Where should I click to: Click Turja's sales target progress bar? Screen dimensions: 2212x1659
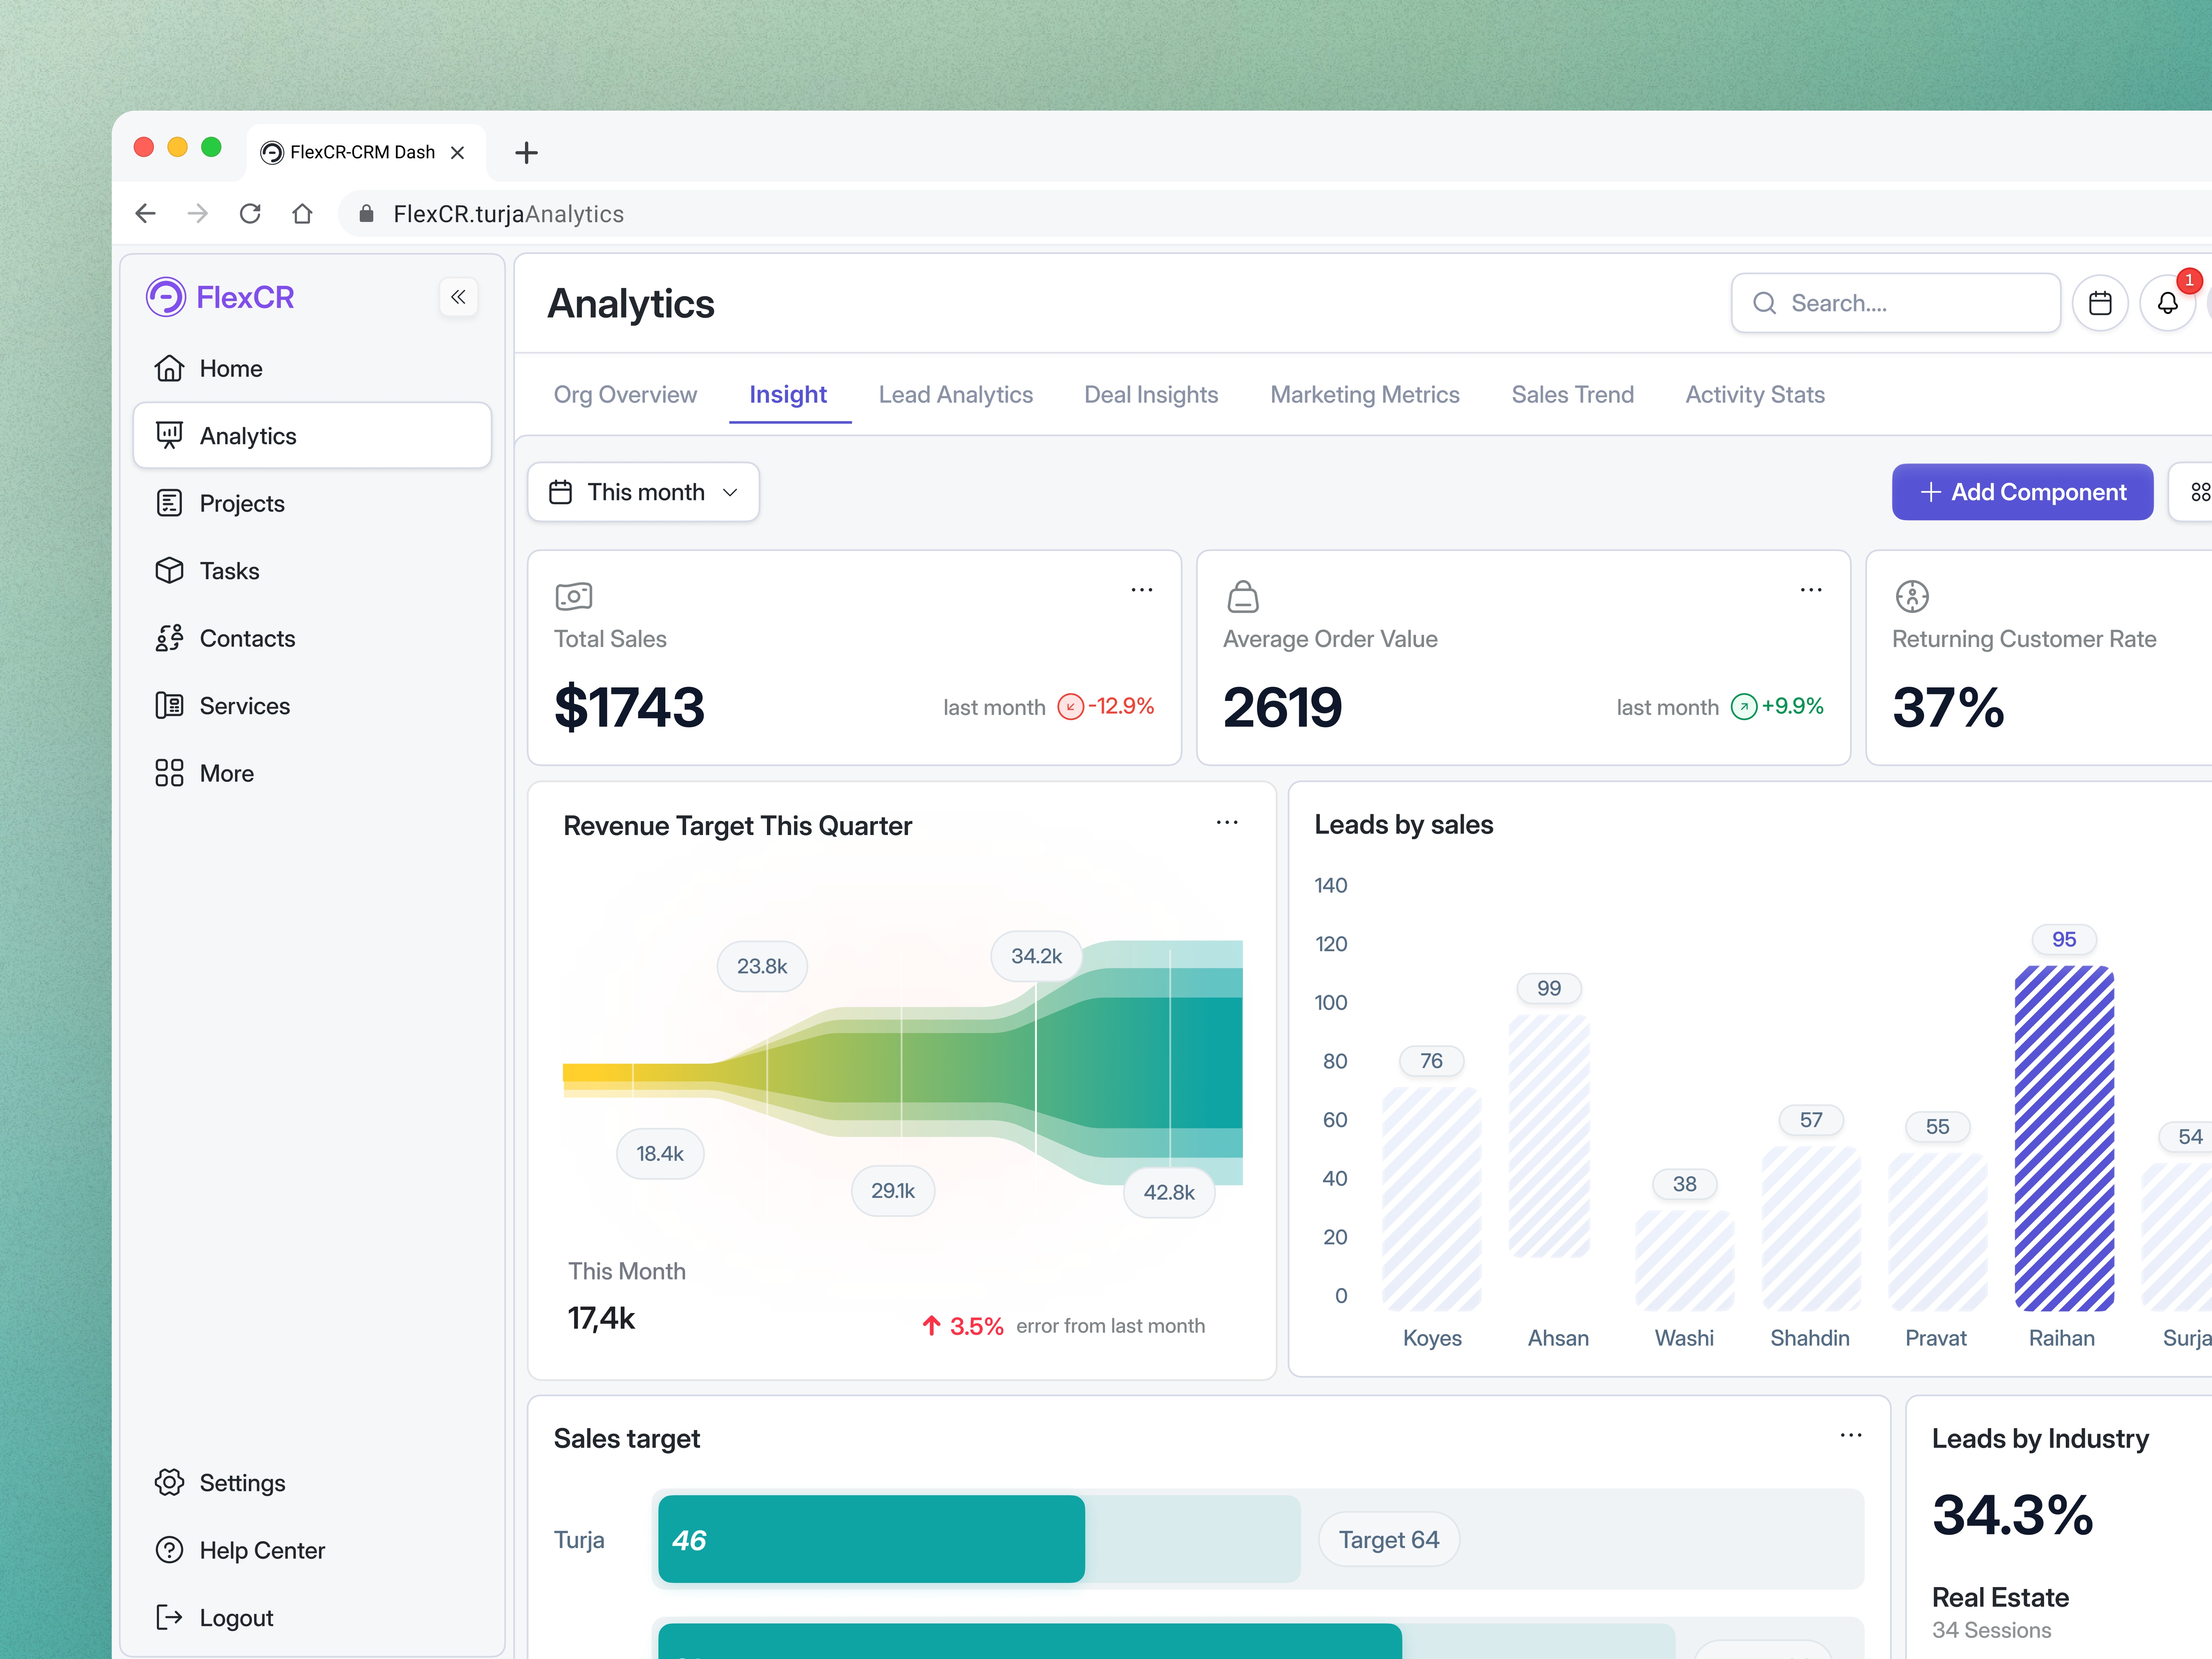870,1539
